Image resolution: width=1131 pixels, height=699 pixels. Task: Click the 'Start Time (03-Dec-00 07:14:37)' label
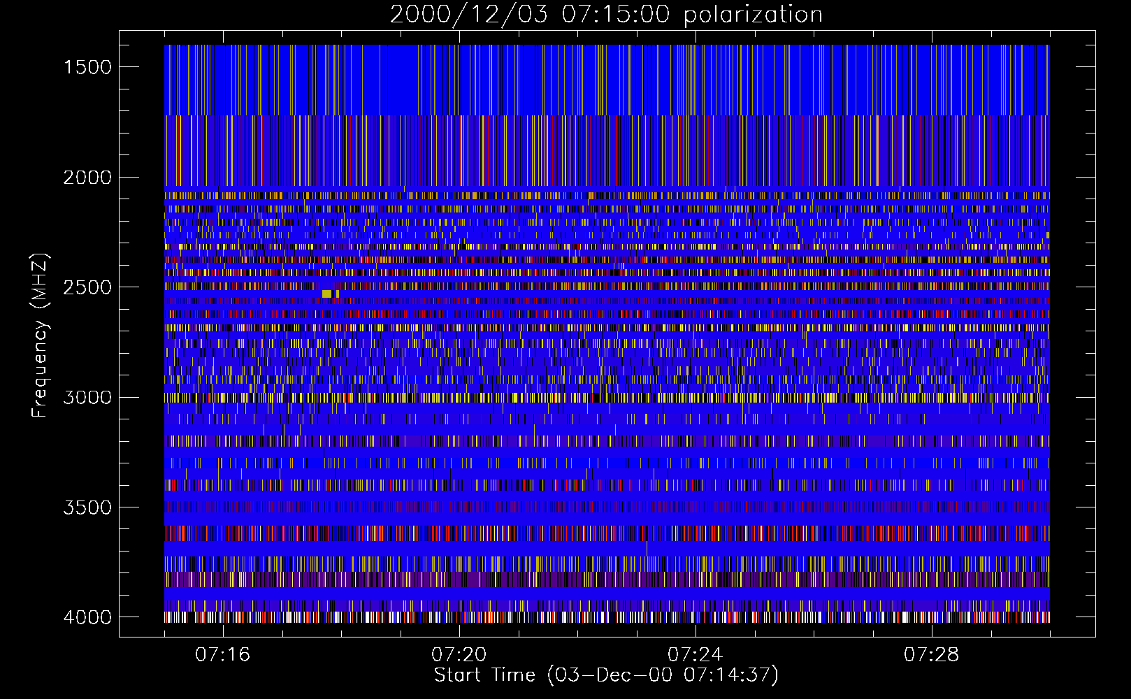tap(606, 675)
